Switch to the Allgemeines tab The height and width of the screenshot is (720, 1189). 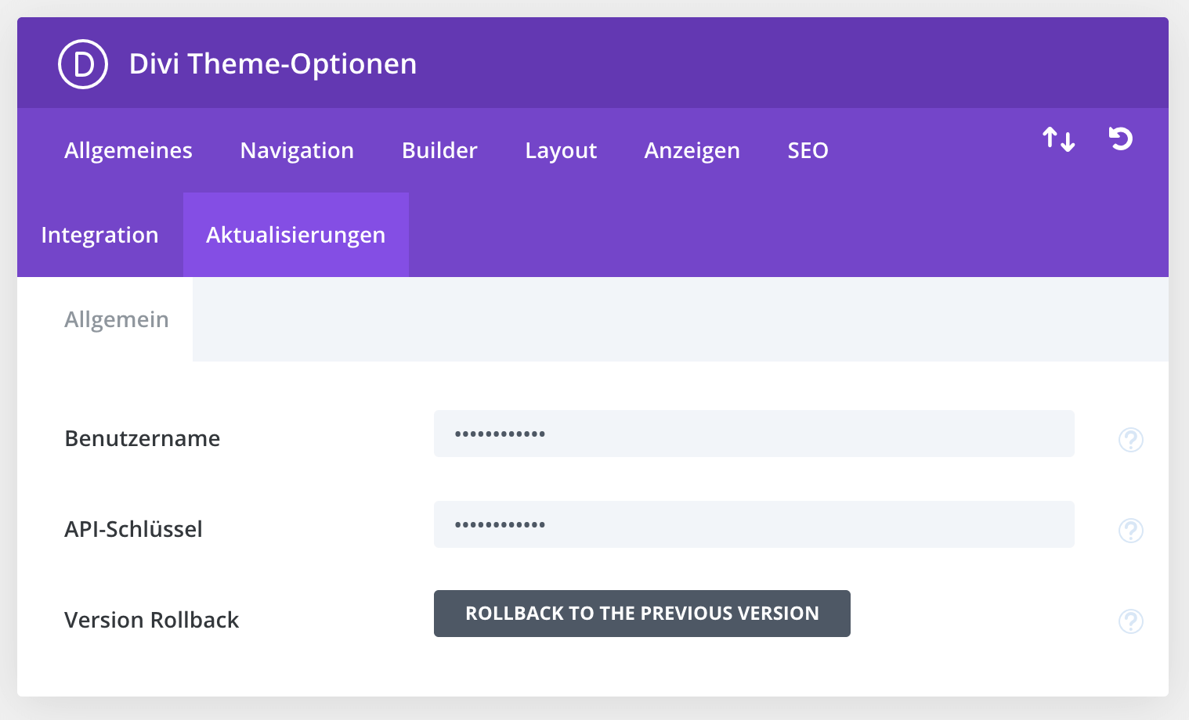coord(128,150)
